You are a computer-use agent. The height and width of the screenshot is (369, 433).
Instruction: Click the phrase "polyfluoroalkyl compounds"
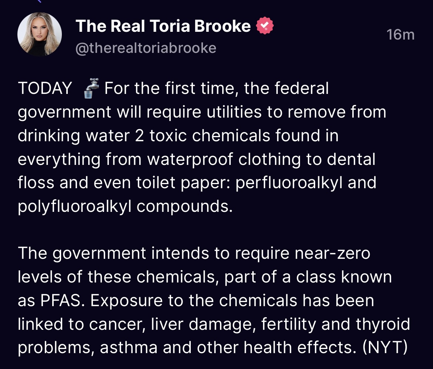tap(125, 206)
